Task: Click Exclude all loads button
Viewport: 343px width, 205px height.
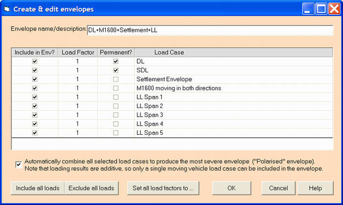Action: [x=92, y=188]
